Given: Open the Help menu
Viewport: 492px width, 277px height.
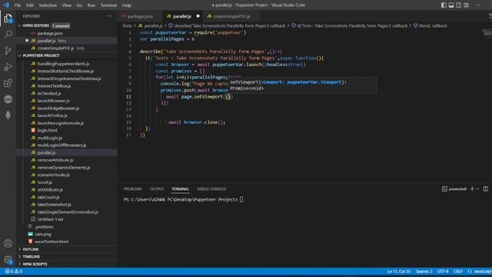Looking at the screenshot, I should pos(126,5).
